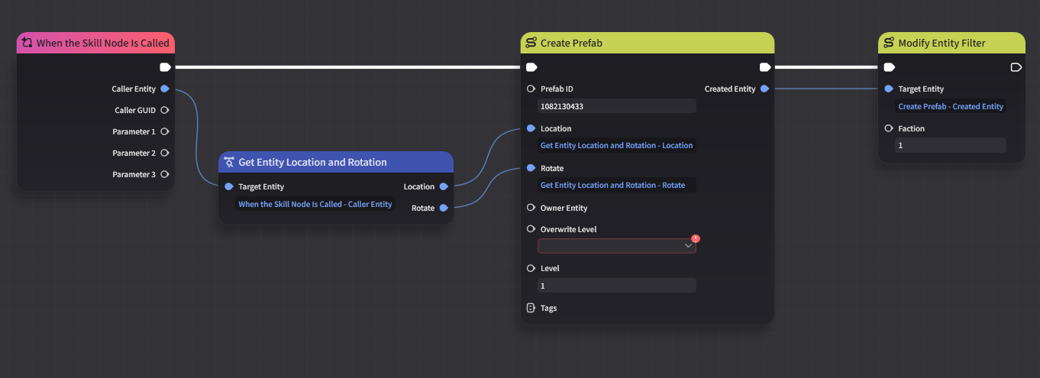Click the 'Created Entity' label

(730, 89)
